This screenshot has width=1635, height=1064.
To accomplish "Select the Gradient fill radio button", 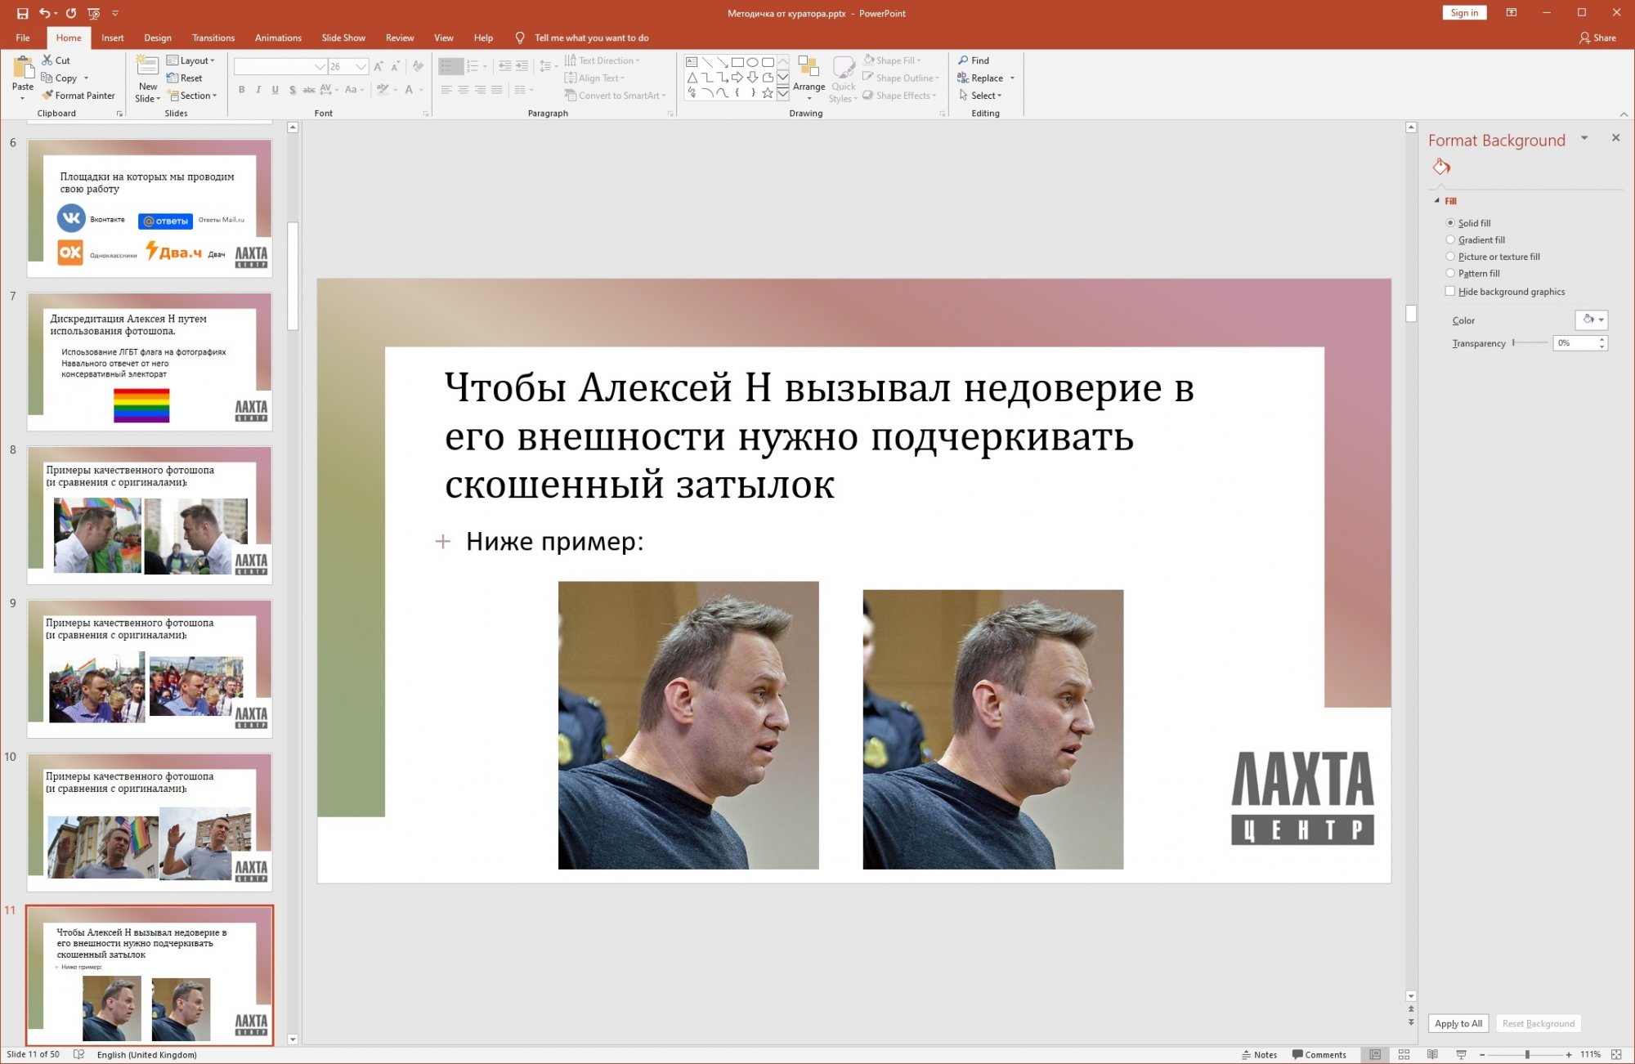I will tap(1451, 239).
